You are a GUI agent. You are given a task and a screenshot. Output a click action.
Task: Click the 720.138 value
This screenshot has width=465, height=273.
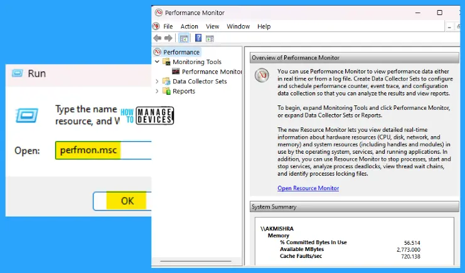click(x=410, y=257)
